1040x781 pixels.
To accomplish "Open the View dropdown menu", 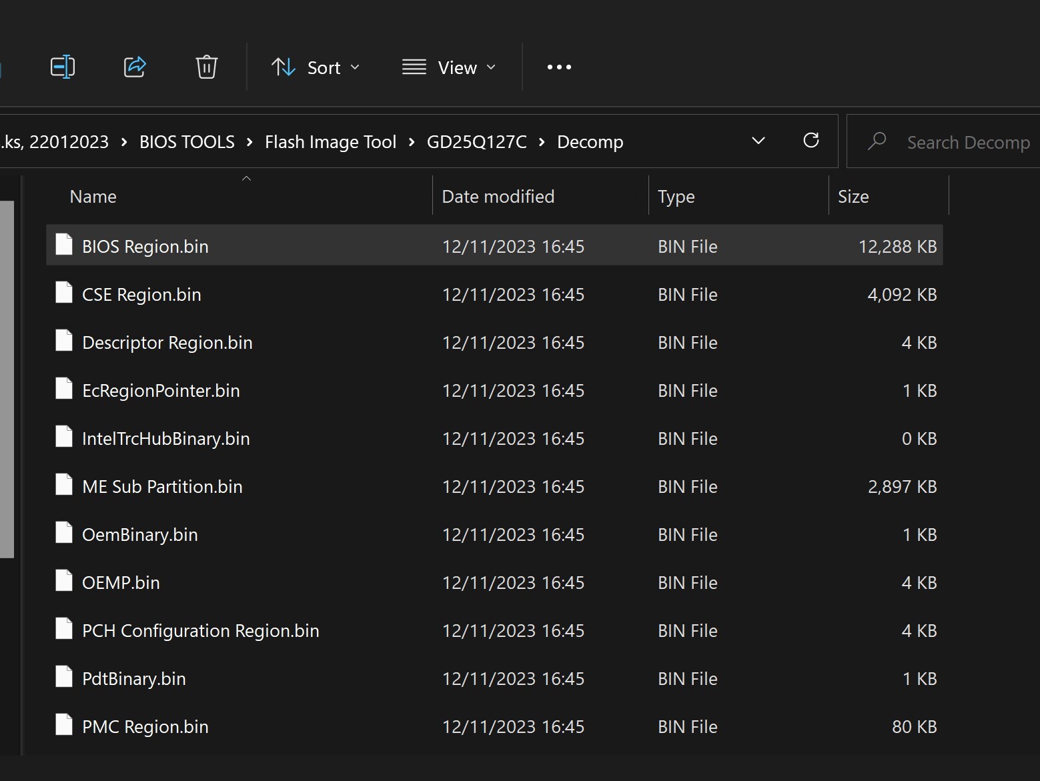I will point(449,67).
